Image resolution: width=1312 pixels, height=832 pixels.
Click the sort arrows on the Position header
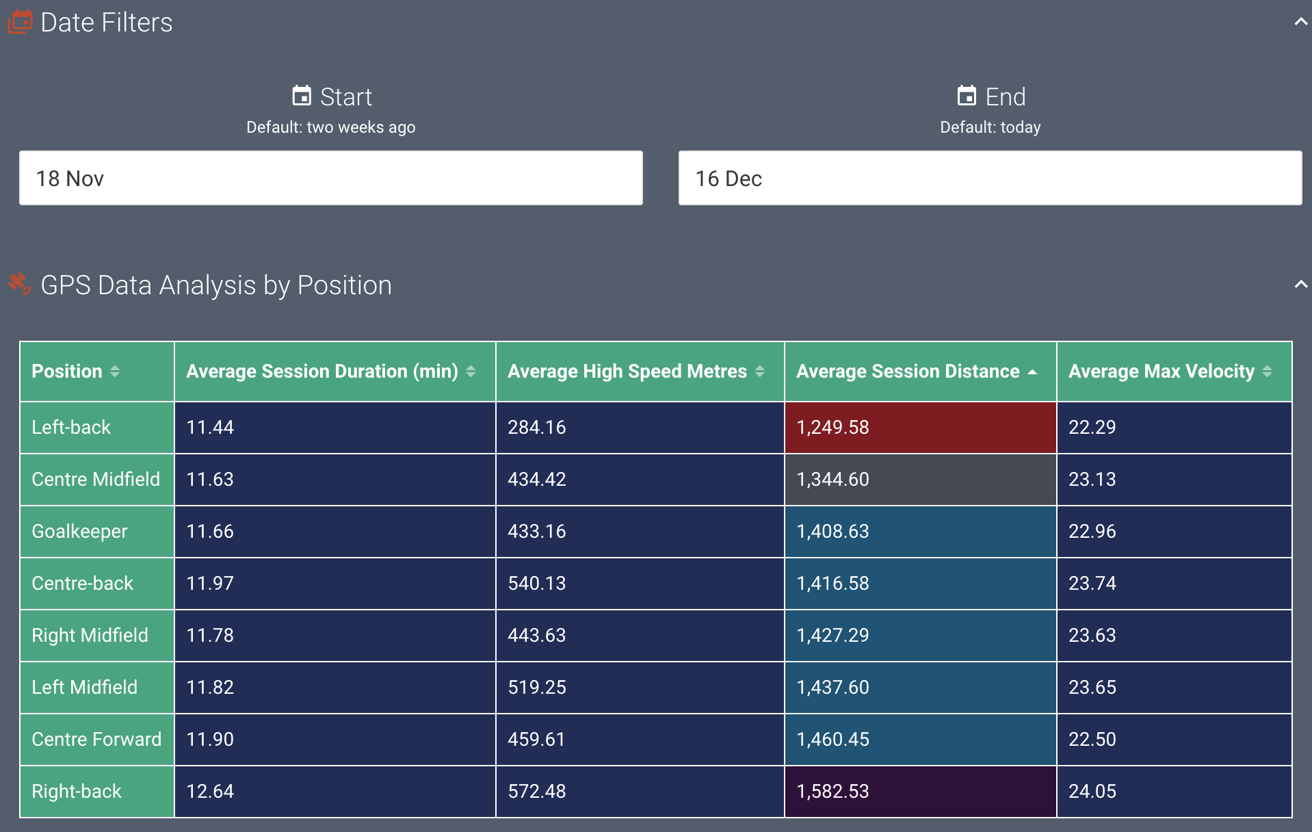(x=114, y=372)
